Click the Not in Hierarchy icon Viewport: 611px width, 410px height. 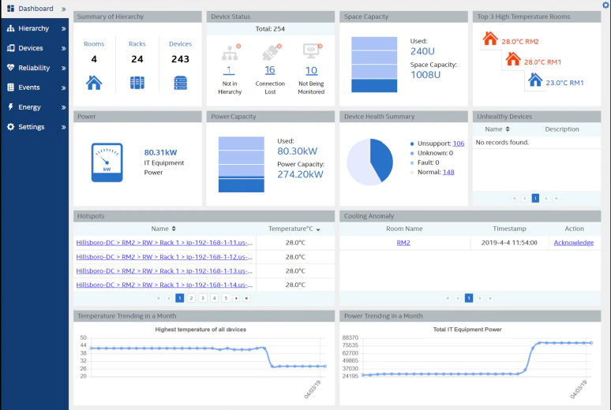[x=230, y=52]
